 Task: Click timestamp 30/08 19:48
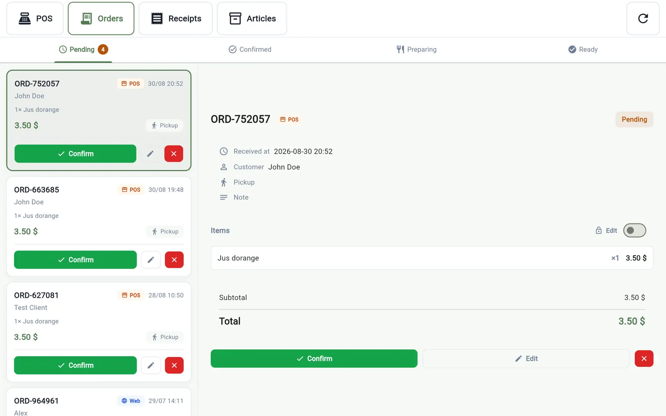tap(166, 190)
